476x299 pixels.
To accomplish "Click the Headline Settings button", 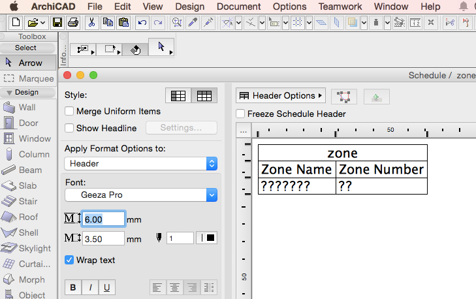I will (x=182, y=128).
